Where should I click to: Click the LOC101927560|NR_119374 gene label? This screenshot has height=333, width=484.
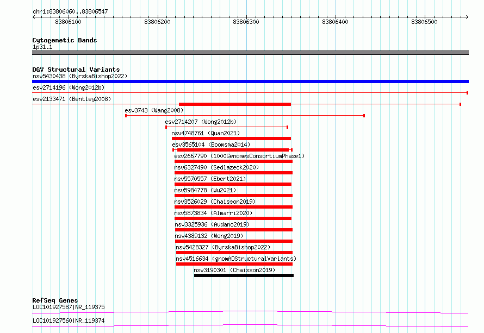pyautogui.click(x=69, y=321)
